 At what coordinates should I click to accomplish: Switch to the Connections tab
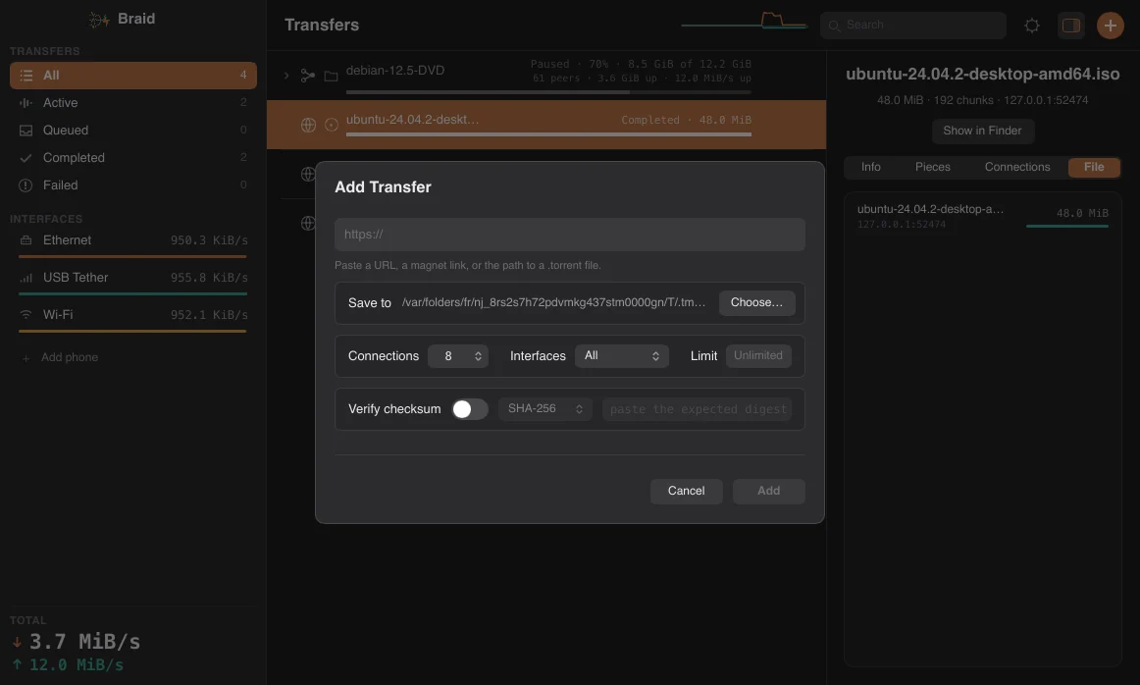click(1017, 167)
